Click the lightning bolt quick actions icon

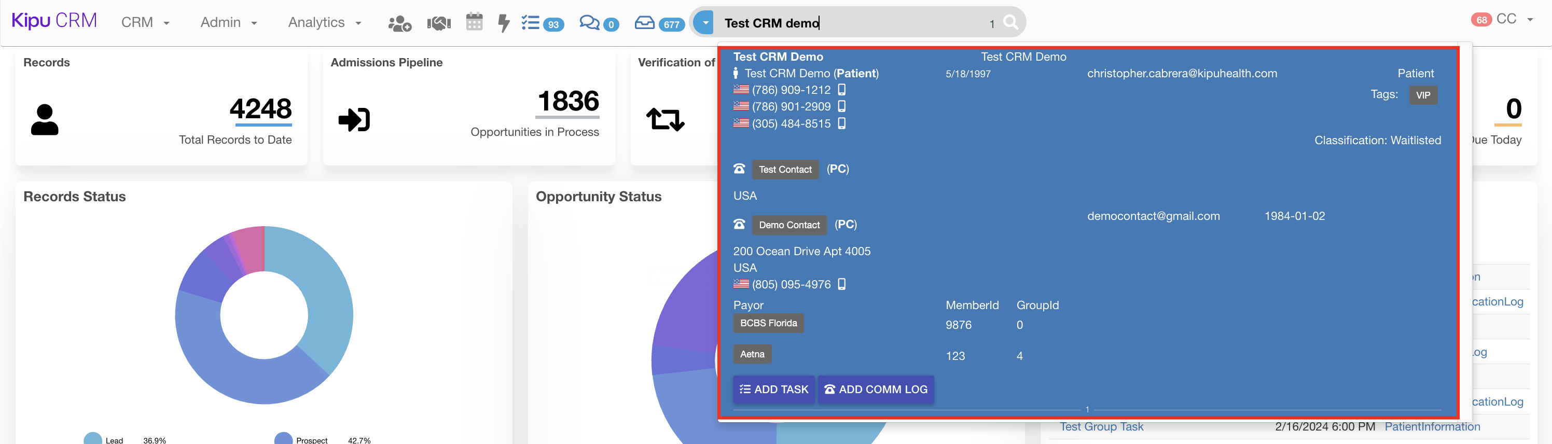tap(503, 23)
